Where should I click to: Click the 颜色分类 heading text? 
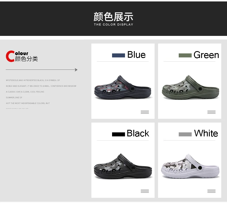pyautogui.click(x=26, y=59)
